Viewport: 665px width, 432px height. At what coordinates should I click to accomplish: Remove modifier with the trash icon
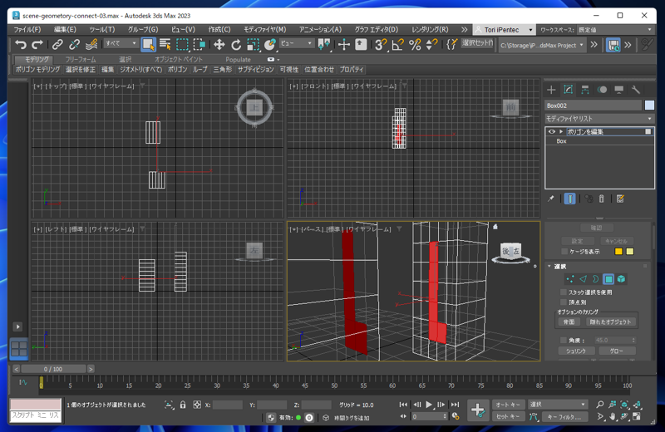[x=601, y=199]
